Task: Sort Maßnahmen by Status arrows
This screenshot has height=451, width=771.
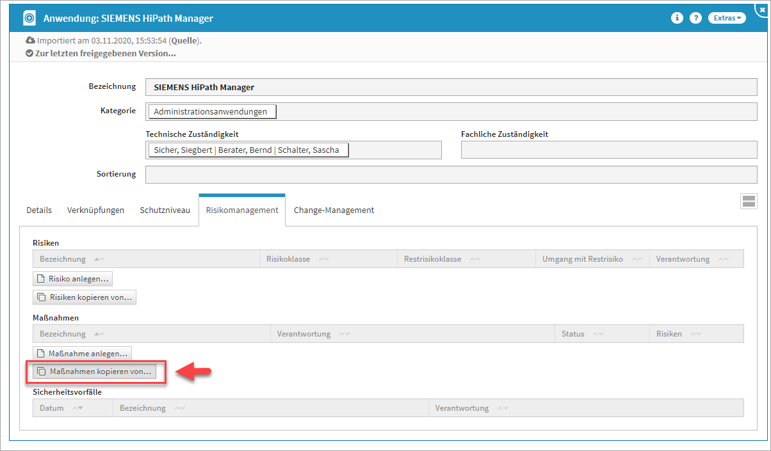Action: click(x=599, y=334)
